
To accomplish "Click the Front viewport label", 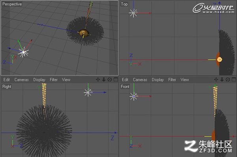I will click(x=125, y=87).
